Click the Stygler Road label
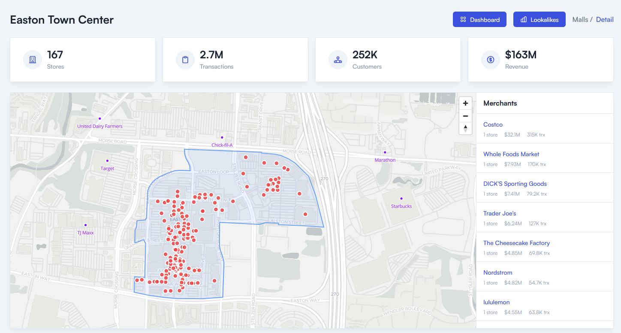 pos(471,279)
